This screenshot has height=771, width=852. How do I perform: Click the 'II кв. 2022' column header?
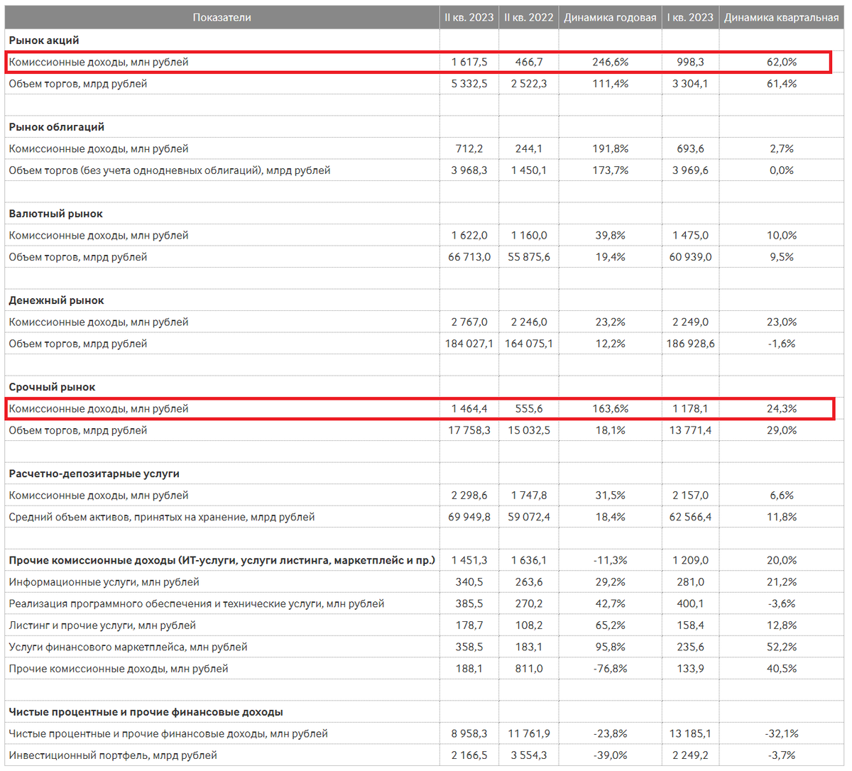click(529, 18)
